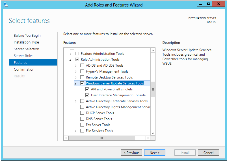Open the Confirmation step in sidebar
The height and width of the screenshot is (161, 227).
click(24, 69)
